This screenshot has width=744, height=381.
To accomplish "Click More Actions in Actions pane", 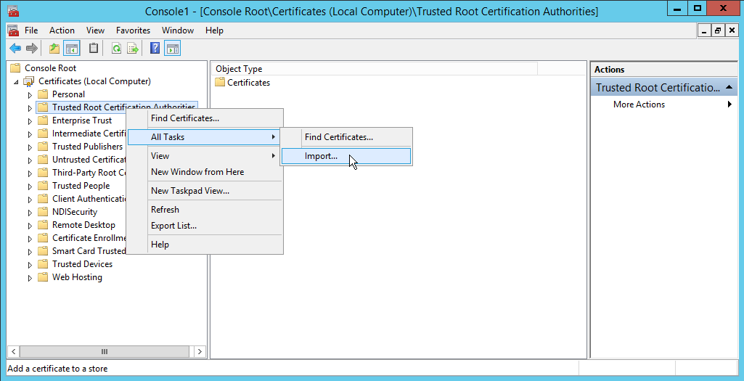I will 639,105.
